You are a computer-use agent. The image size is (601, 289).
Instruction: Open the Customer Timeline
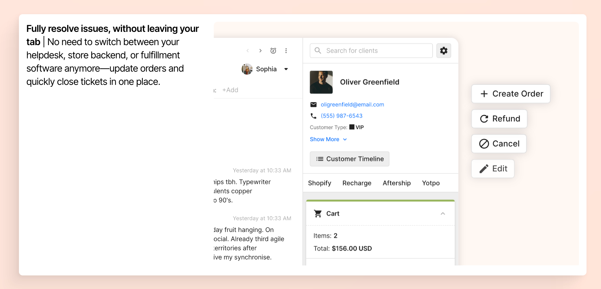349,159
